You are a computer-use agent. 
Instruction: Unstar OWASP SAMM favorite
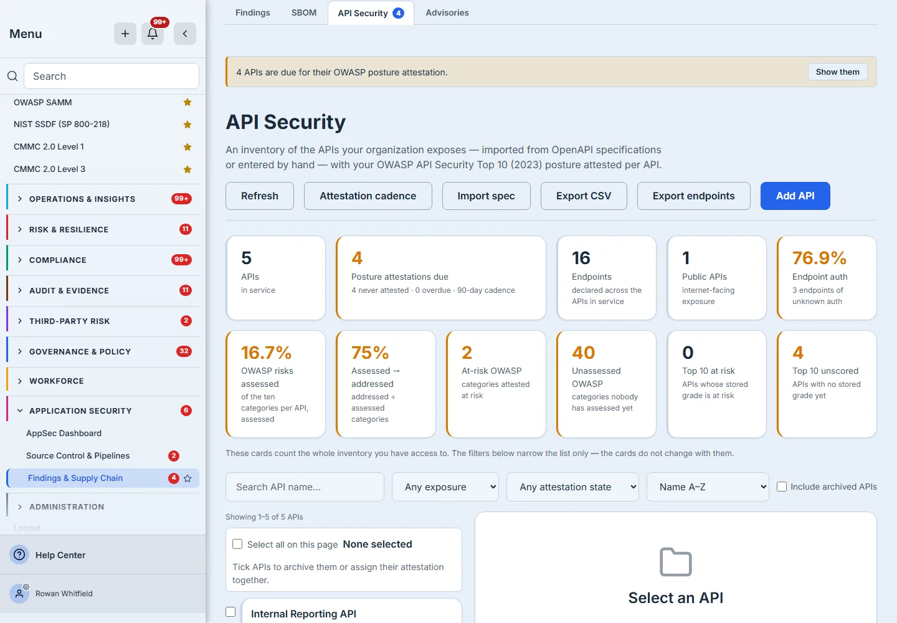click(x=187, y=102)
